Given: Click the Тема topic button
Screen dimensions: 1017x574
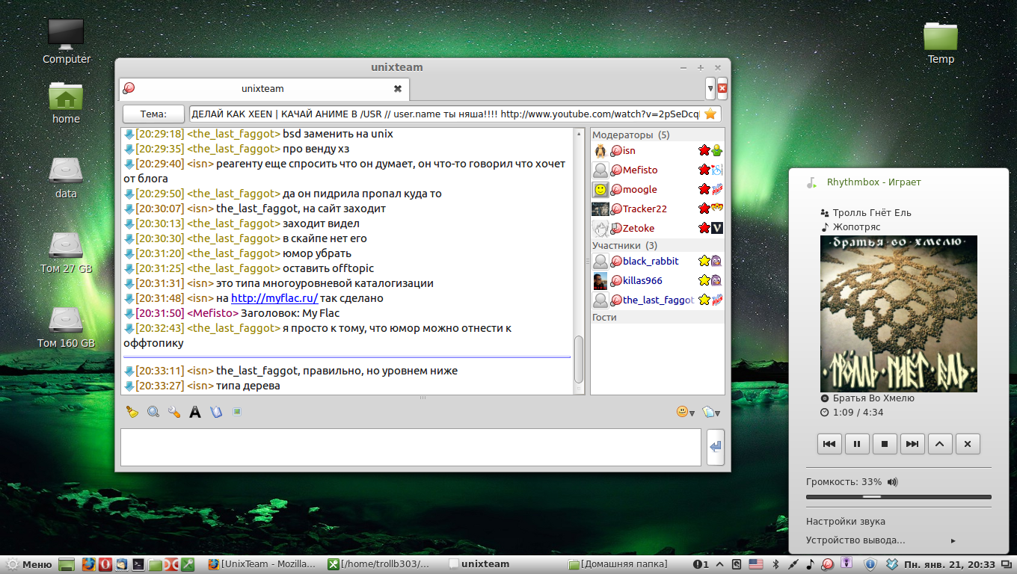Looking at the screenshot, I should coord(153,114).
